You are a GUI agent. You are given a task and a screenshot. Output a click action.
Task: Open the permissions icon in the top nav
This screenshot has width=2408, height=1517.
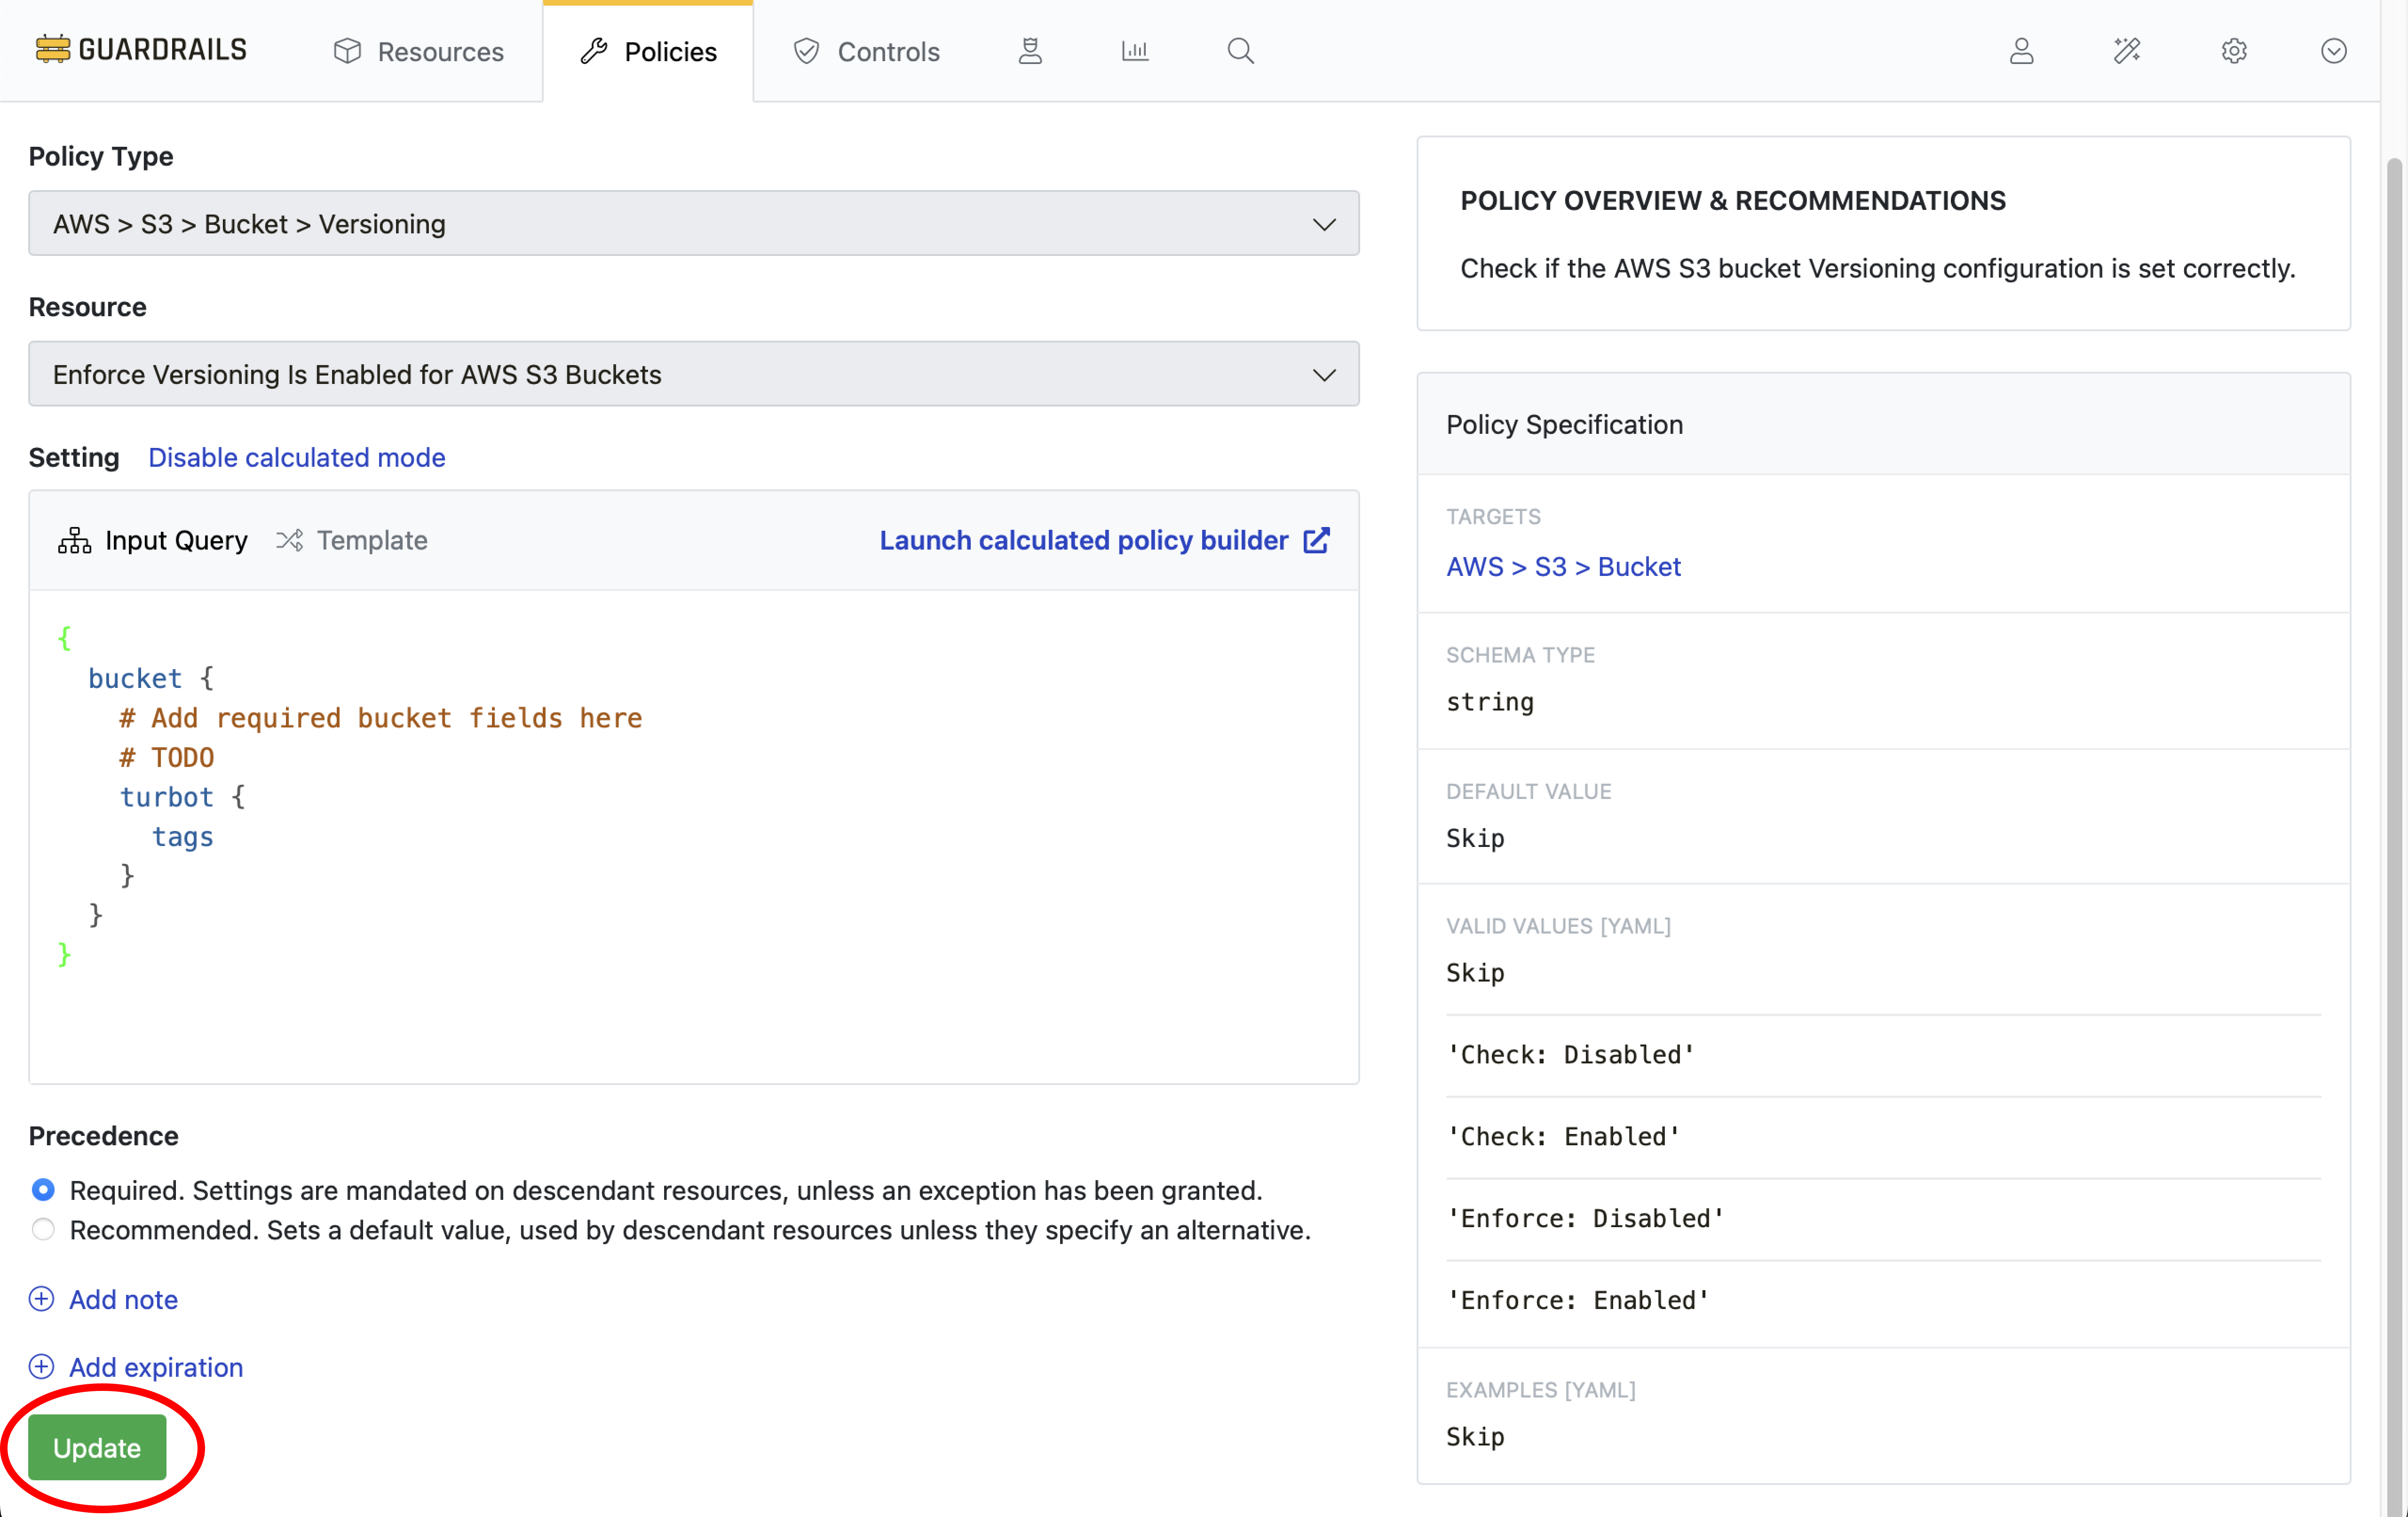(x=1030, y=51)
